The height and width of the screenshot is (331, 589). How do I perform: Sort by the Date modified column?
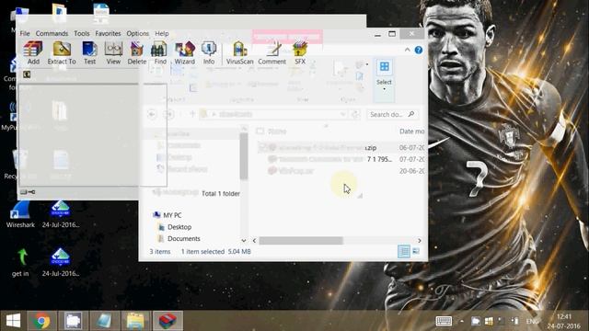pos(411,131)
